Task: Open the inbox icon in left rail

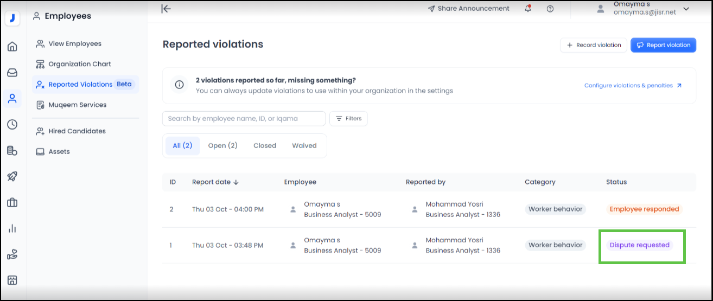Action: tap(12, 73)
